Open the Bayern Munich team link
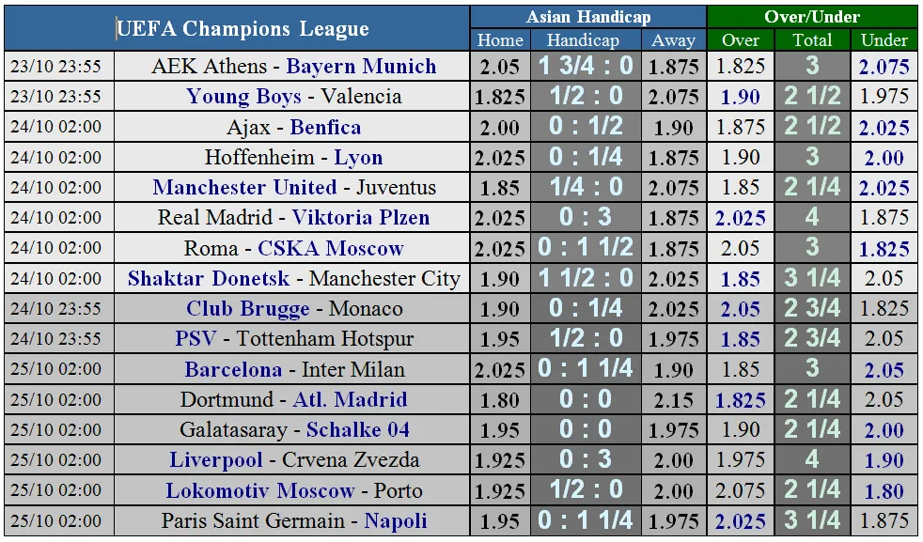This screenshot has width=923, height=542. pos(361,67)
